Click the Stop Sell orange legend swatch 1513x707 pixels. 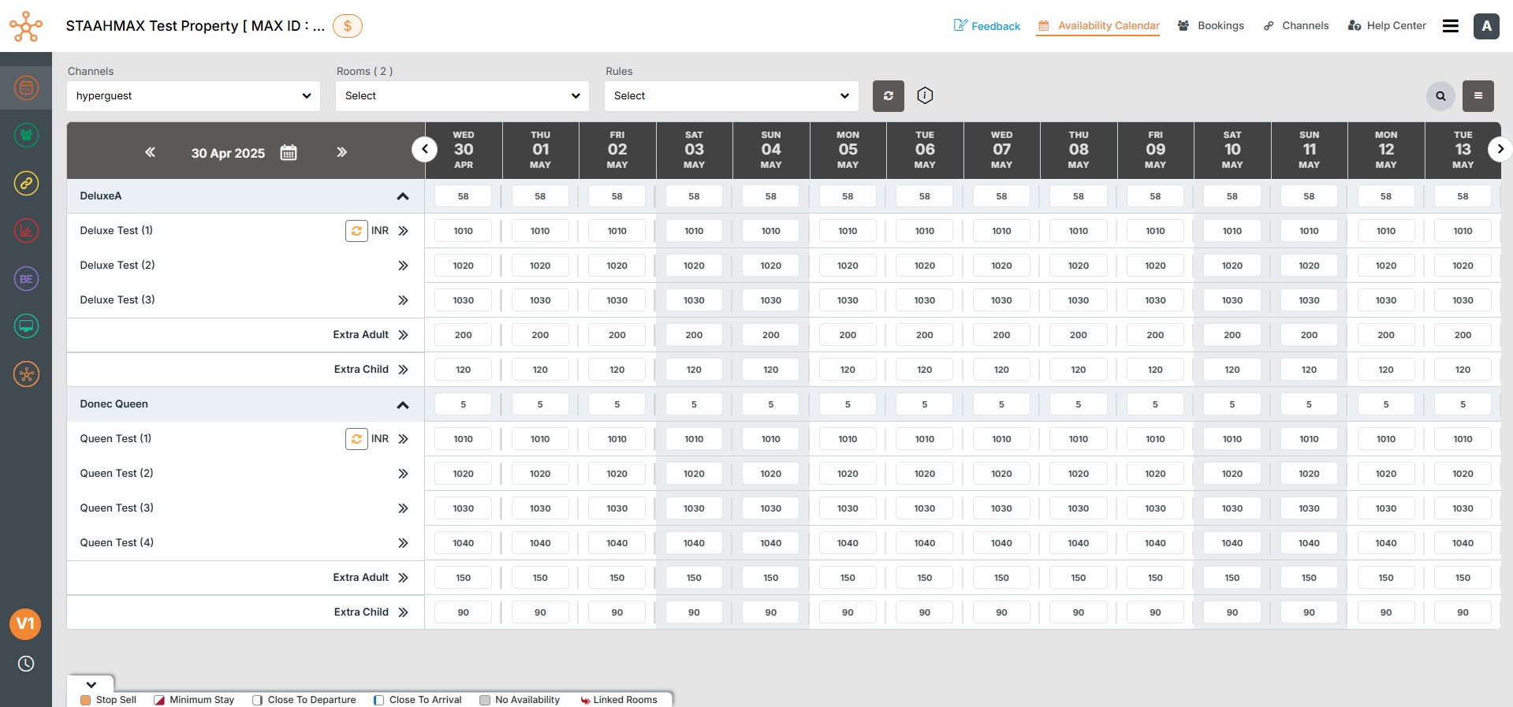pyautogui.click(x=85, y=700)
